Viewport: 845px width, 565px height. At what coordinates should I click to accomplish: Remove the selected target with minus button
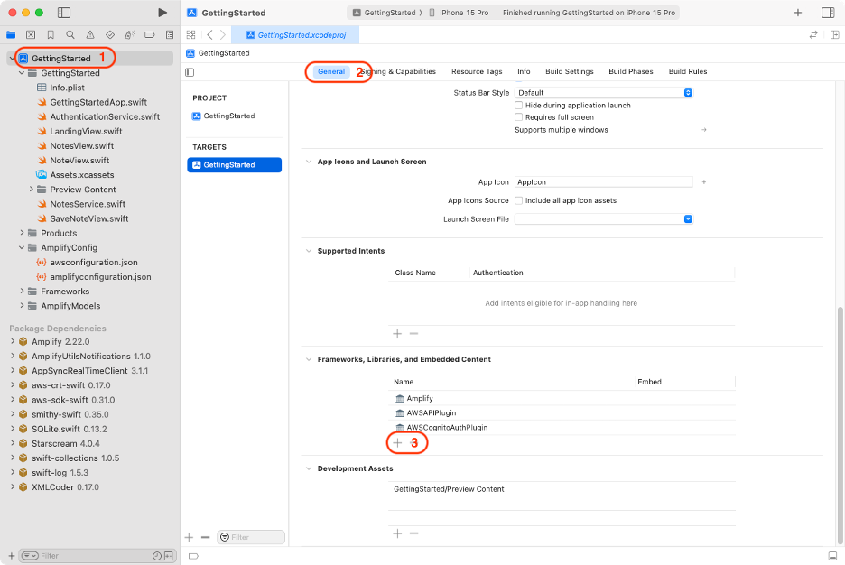(x=205, y=538)
